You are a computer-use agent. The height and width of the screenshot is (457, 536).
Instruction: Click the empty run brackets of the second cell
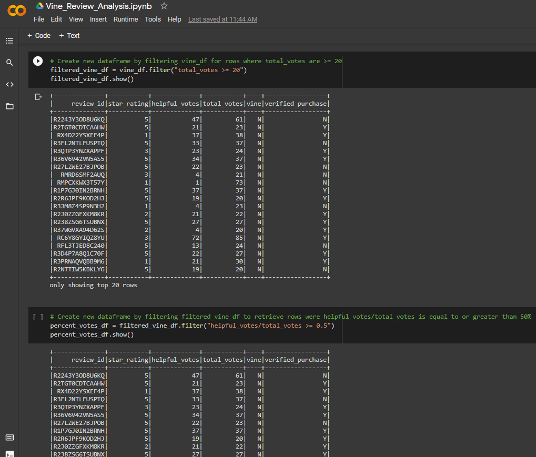[37, 316]
